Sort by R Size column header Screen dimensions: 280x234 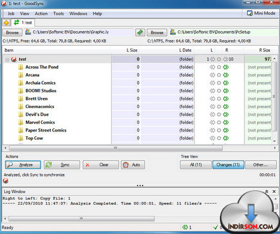coord(260,50)
